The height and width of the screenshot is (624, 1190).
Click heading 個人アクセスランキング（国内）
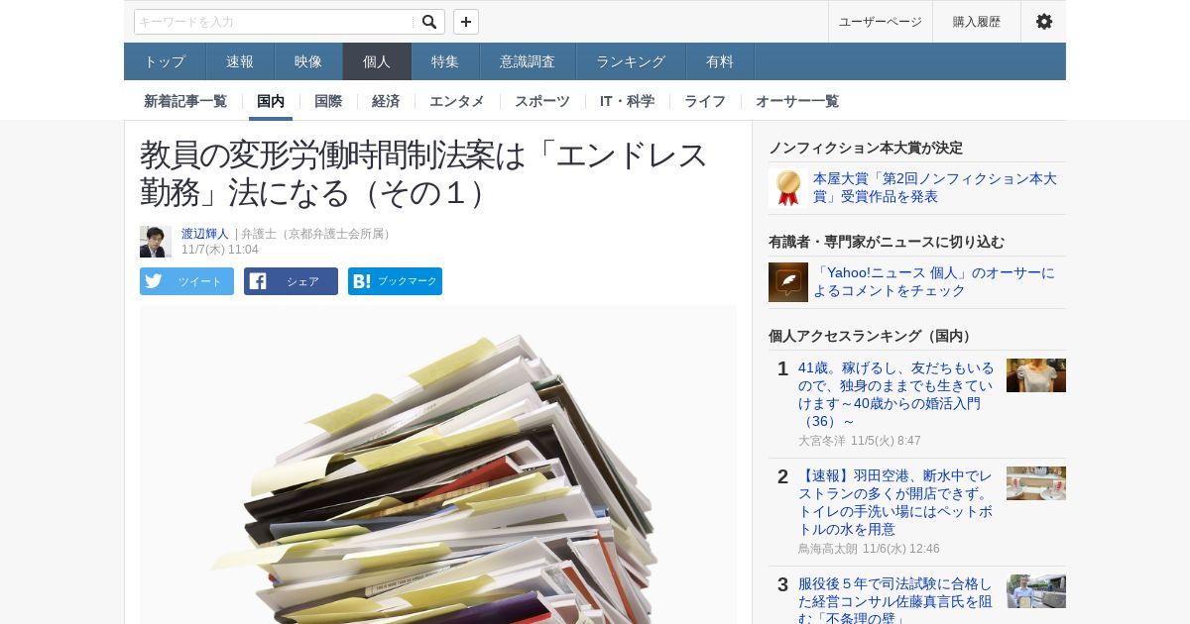(x=873, y=336)
